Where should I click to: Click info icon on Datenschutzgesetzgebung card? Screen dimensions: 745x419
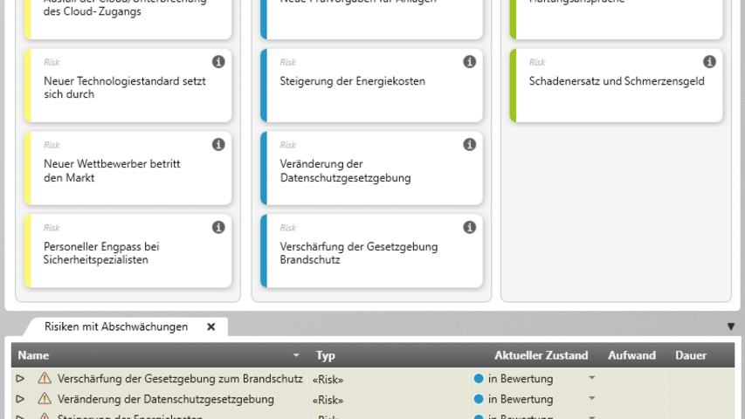pos(469,145)
